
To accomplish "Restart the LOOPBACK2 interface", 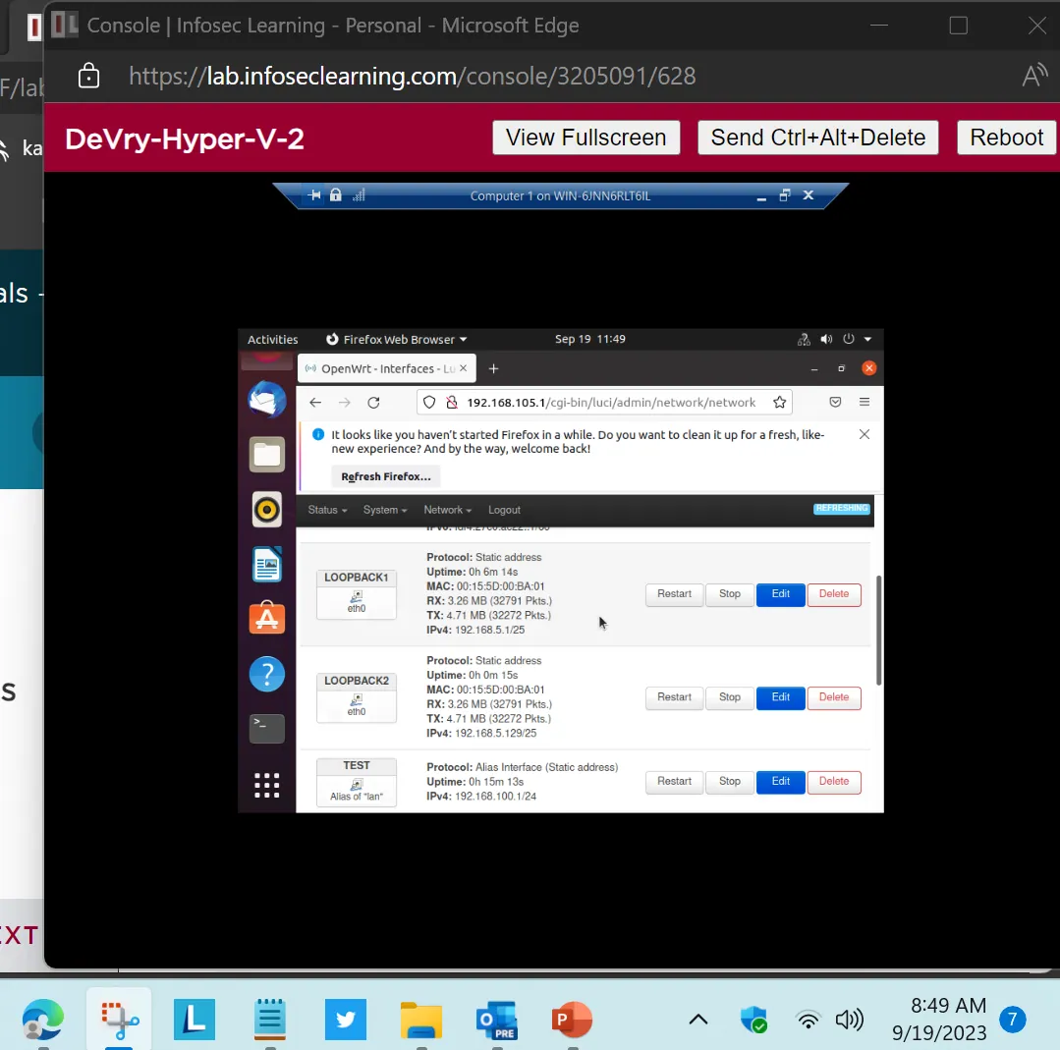I will pyautogui.click(x=674, y=697).
